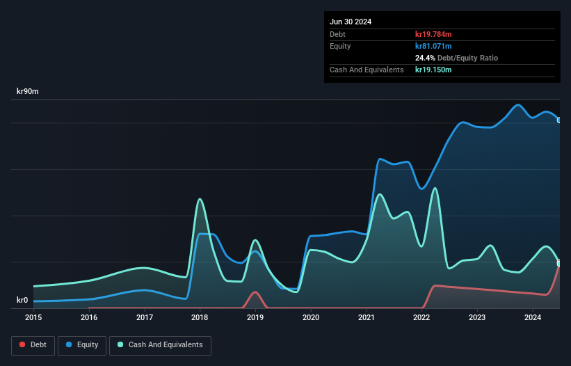Click the Equity value kr81.071m
Screen dimensions: 571x366
click(x=433, y=46)
